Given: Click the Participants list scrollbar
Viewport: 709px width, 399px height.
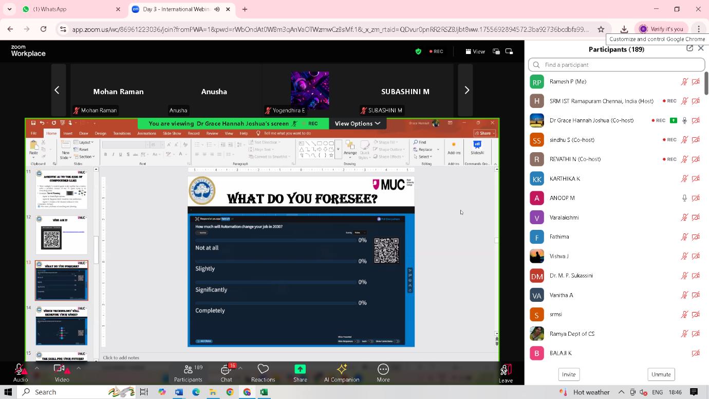Looking at the screenshot, I should pos(706,83).
